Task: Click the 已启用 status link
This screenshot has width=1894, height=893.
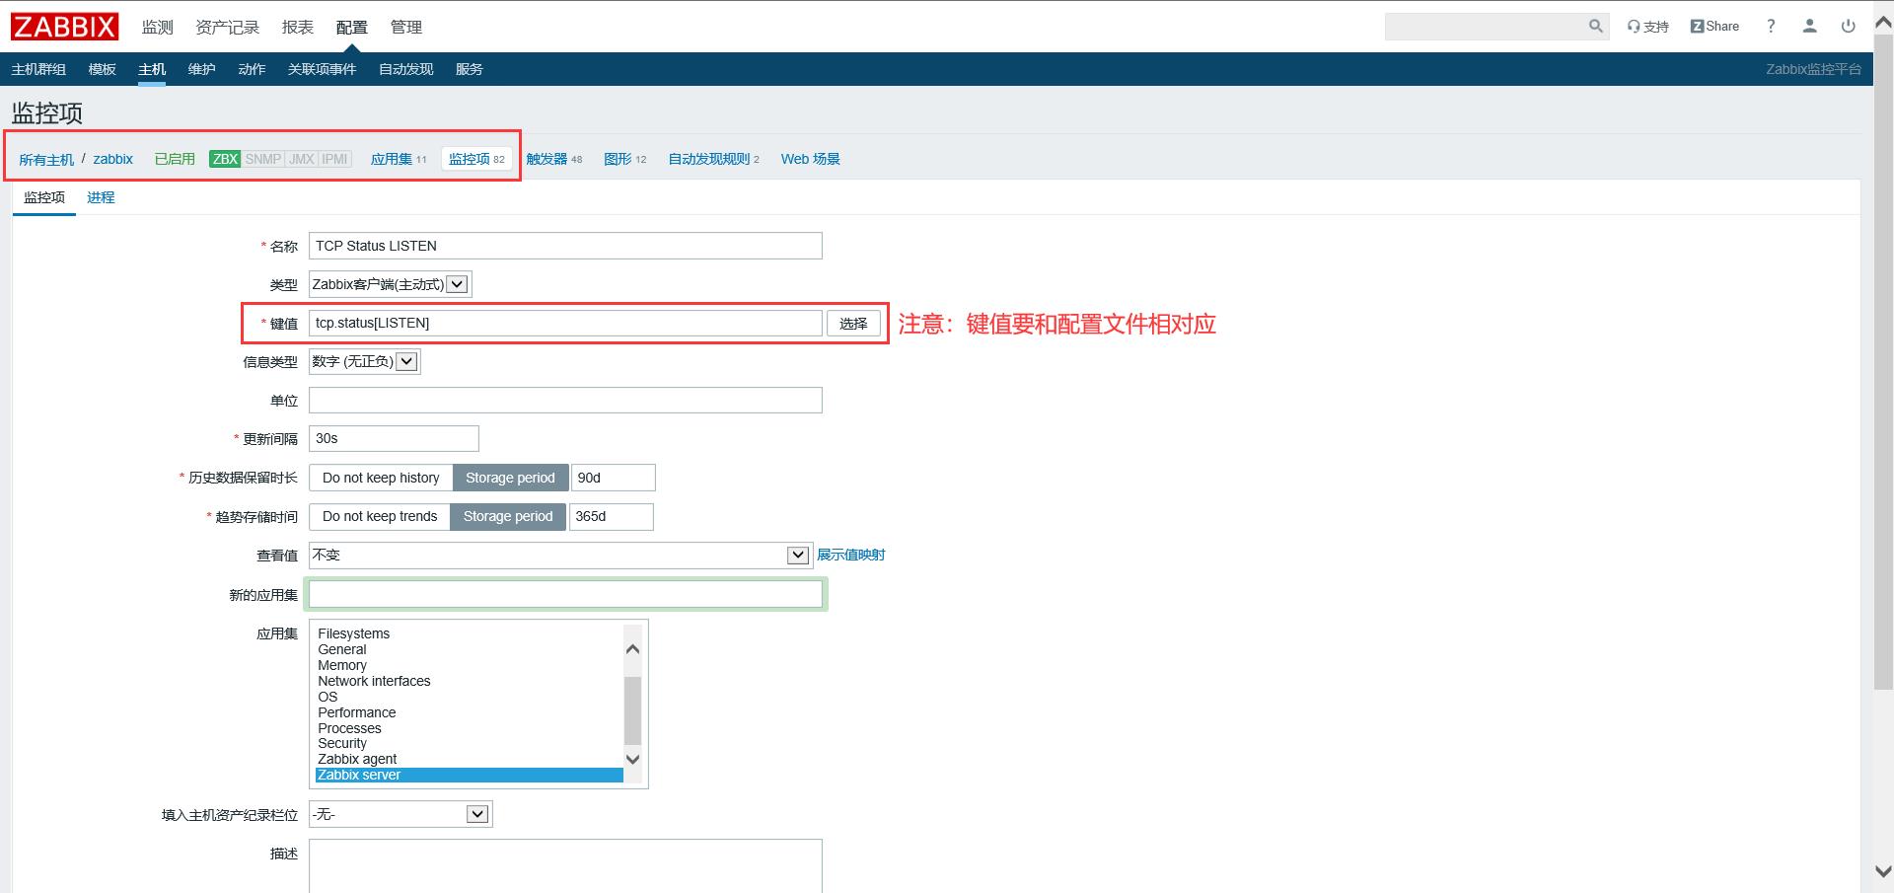Action: tap(175, 159)
